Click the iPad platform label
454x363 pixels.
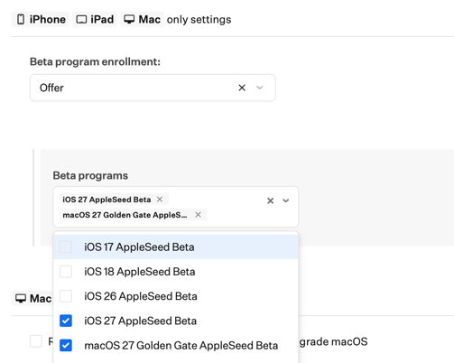(x=102, y=20)
